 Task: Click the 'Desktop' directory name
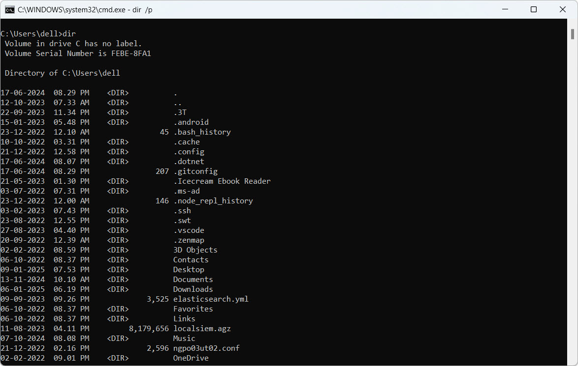click(189, 270)
